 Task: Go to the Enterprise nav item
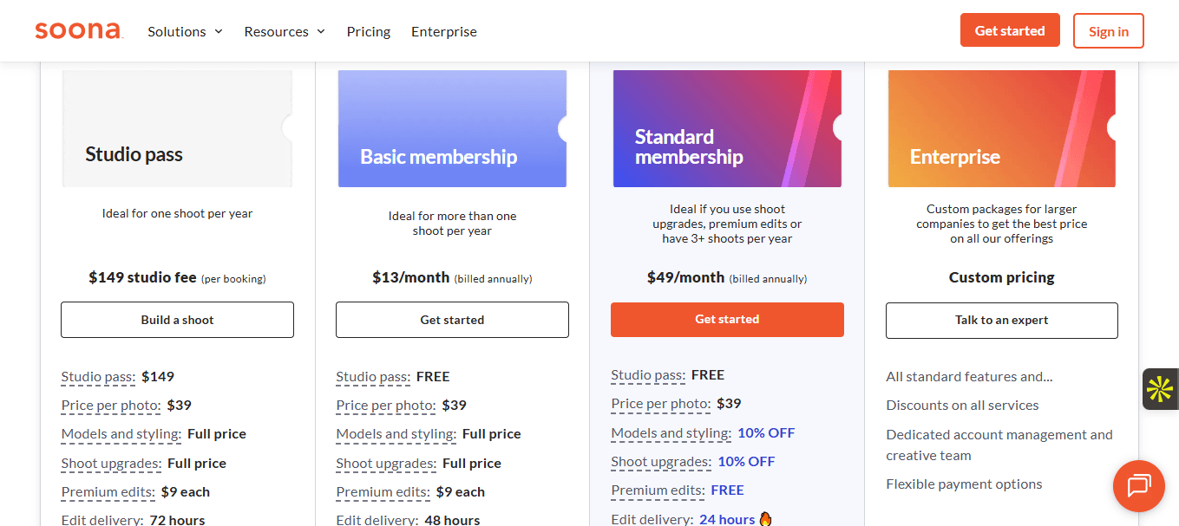point(444,31)
